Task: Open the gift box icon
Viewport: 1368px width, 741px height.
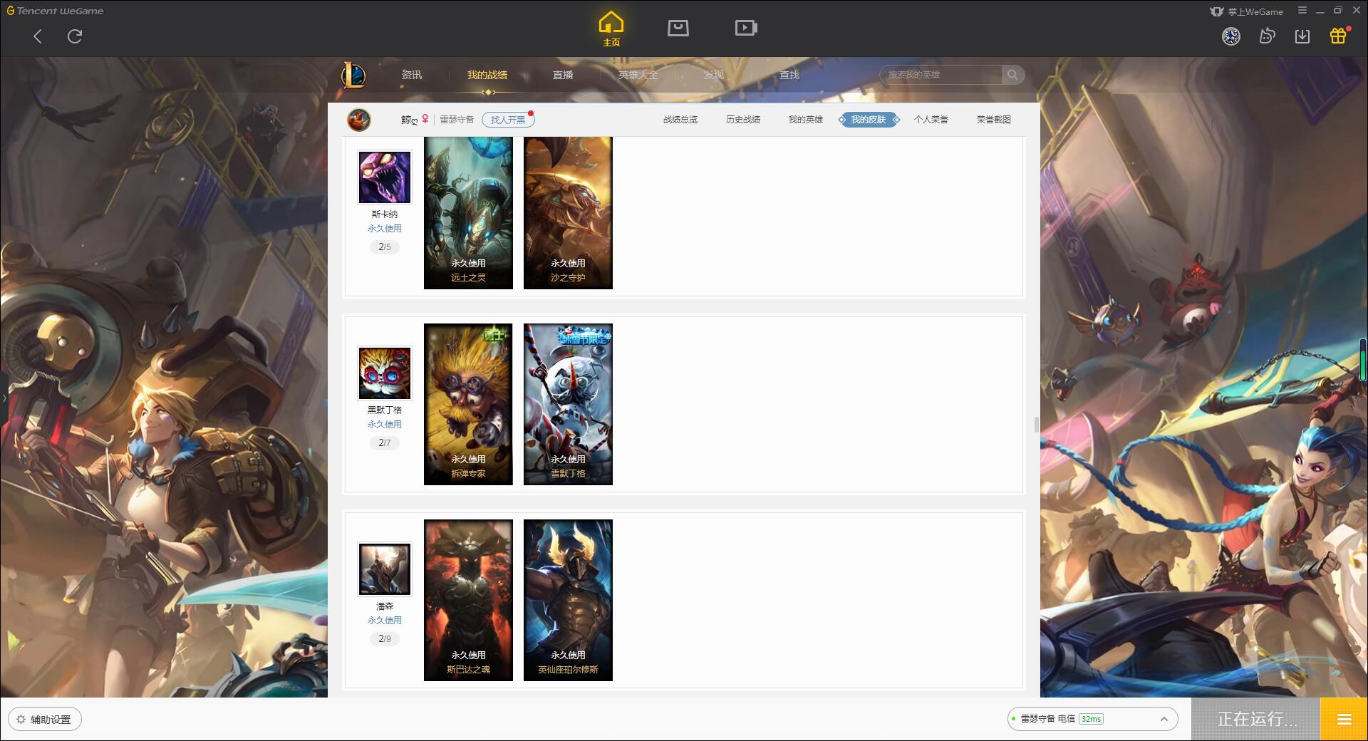Action: point(1338,36)
